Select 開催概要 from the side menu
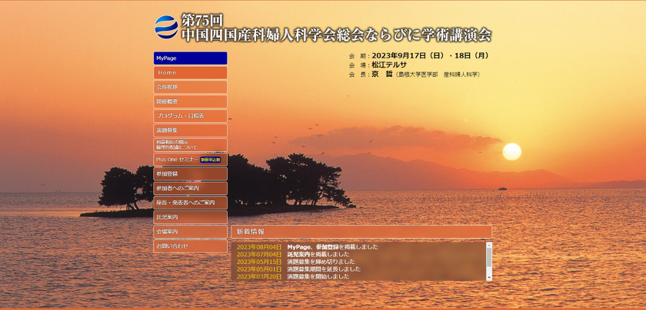This screenshot has height=310, width=646. [x=190, y=101]
